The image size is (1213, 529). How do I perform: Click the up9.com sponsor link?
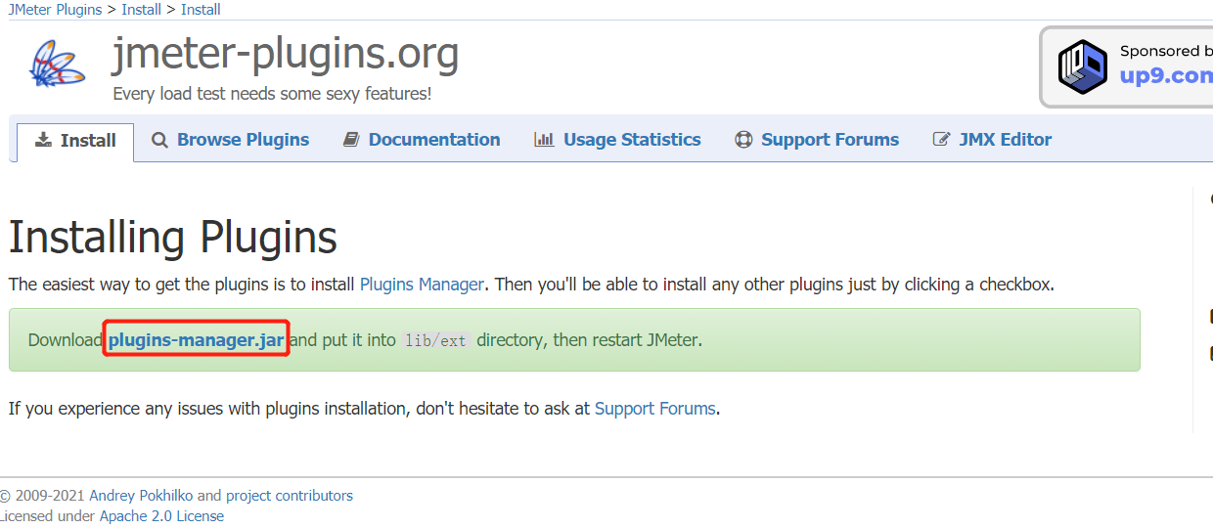point(1166,75)
